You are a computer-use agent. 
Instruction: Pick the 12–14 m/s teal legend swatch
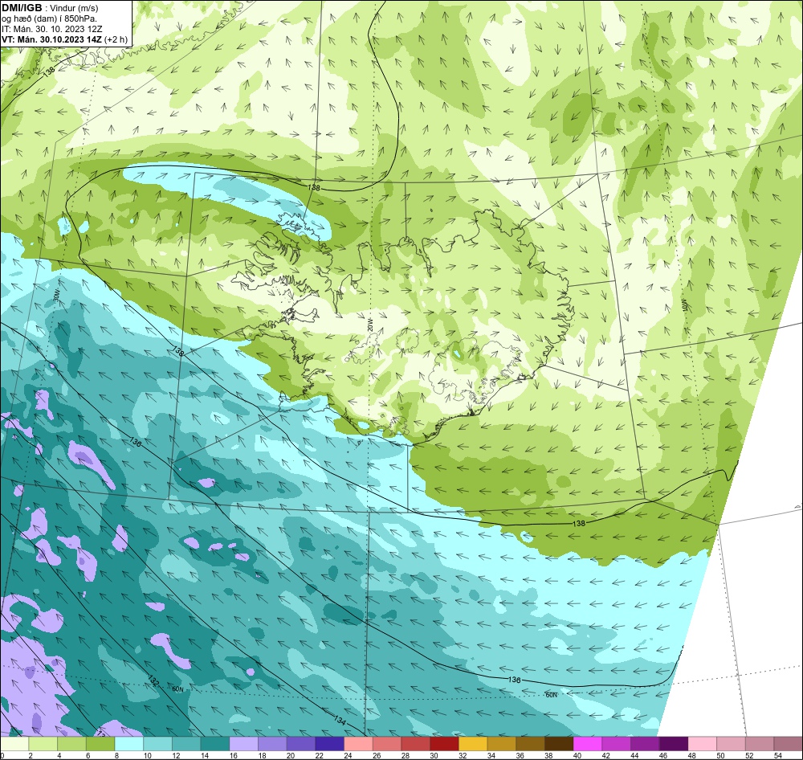[186, 744]
